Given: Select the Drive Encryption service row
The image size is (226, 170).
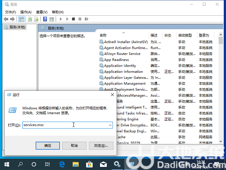Looking at the screenshot, I should pos(165,125).
